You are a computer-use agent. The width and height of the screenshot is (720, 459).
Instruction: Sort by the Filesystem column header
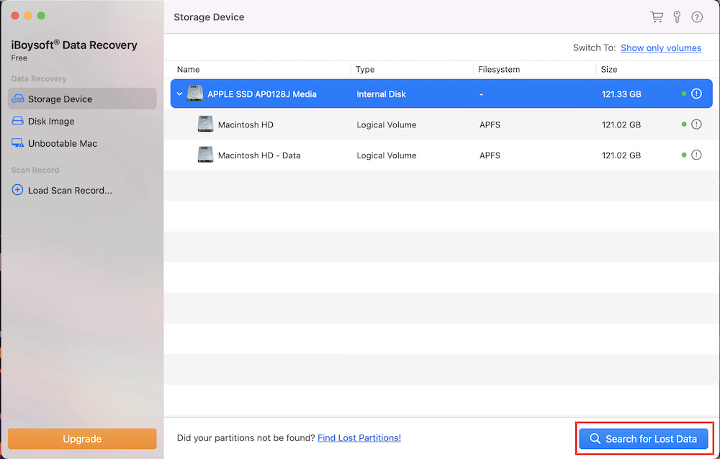point(499,69)
